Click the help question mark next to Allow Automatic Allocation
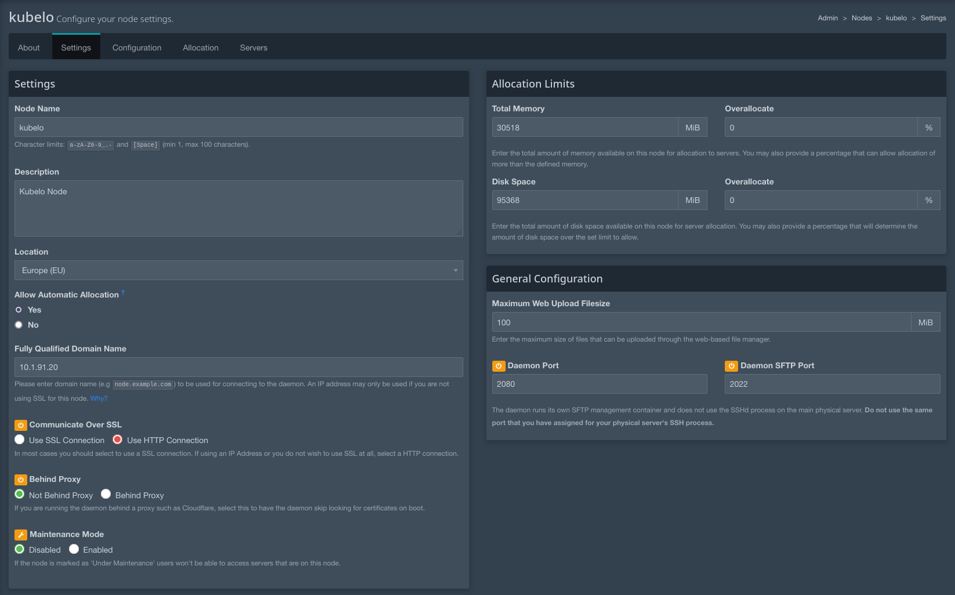955x595 pixels. [123, 292]
